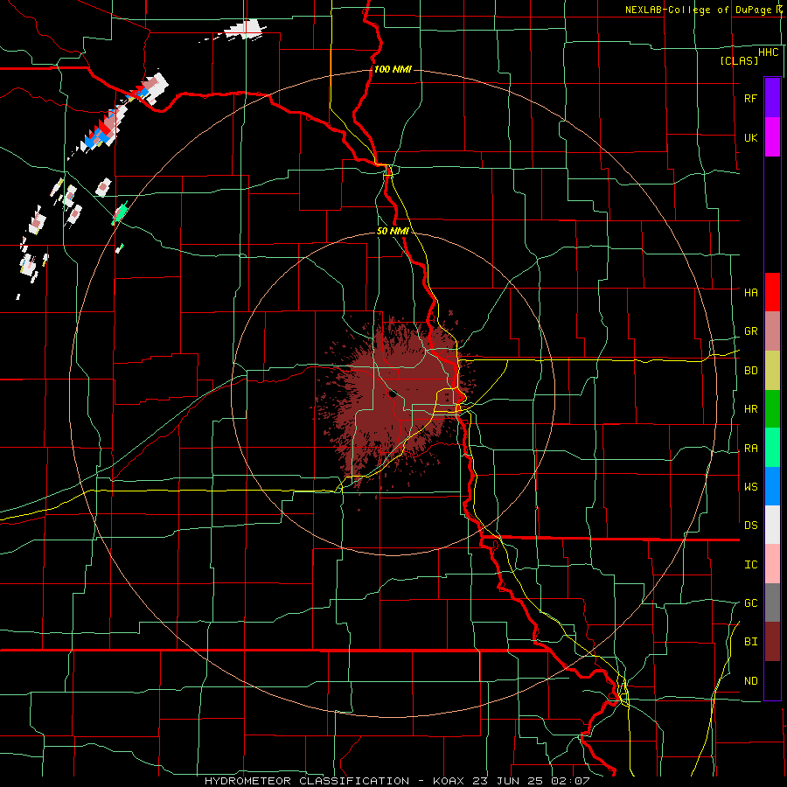Click the green rain echo near 100 NMI ring
787x787 pixels.
point(121,212)
